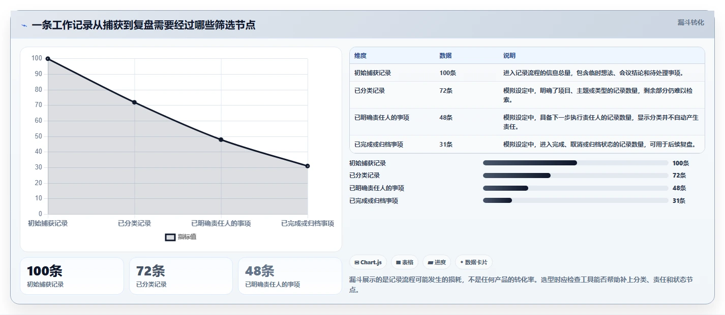Click the lightning icon beside the title
Image resolution: width=725 pixels, height=315 pixels.
[24, 25]
